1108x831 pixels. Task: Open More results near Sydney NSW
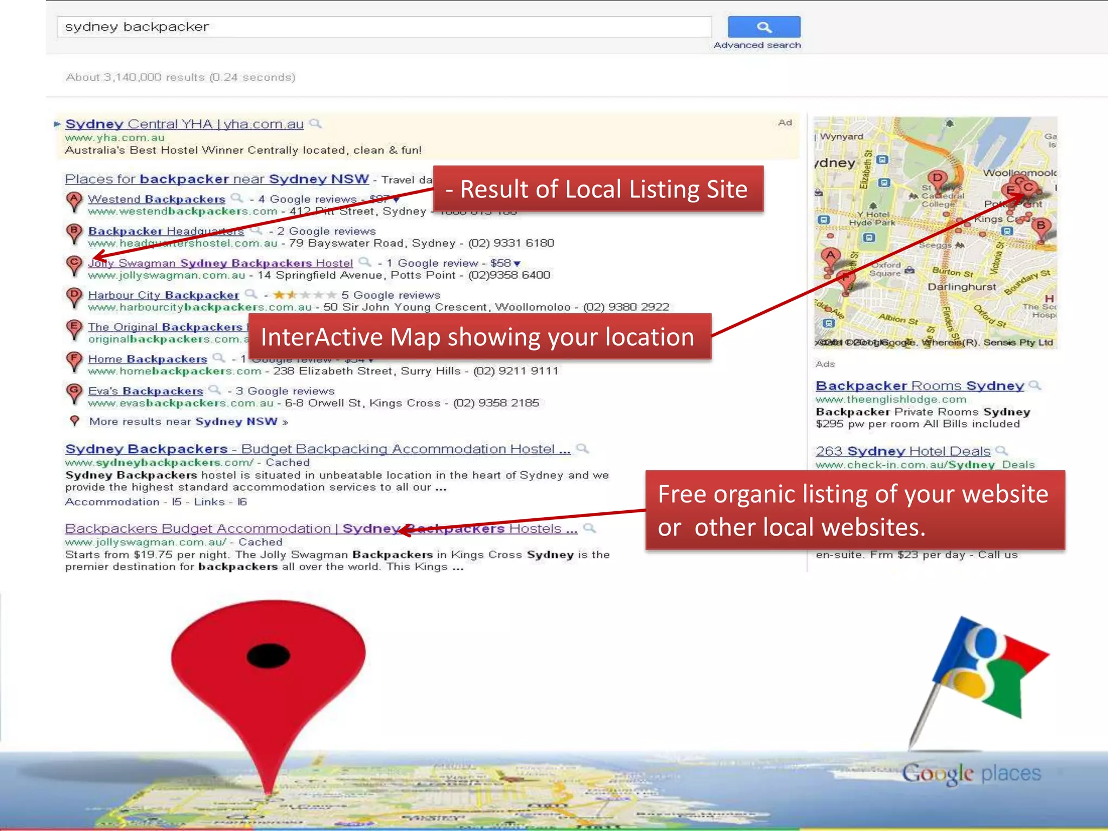[188, 421]
